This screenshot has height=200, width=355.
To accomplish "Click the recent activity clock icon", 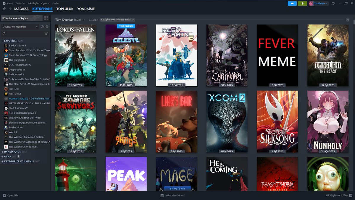I will click(42, 27).
